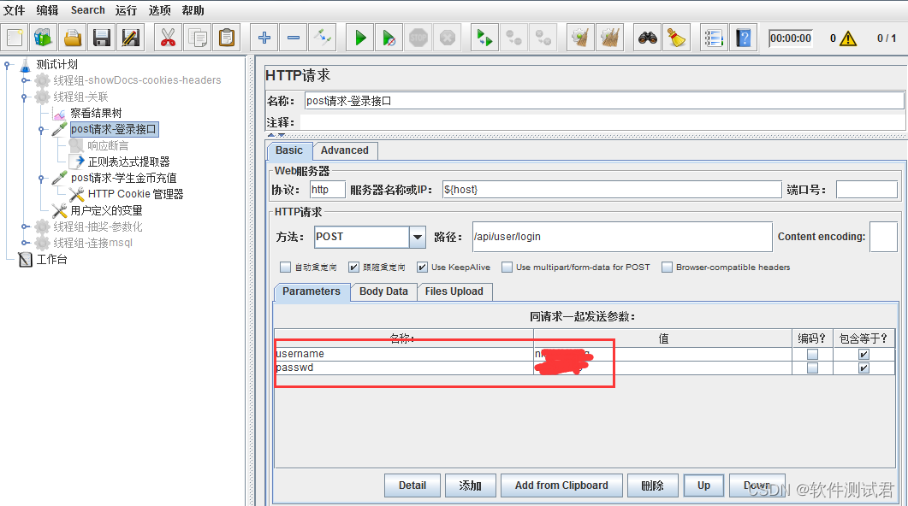Open the Templates icon in toolbar
908x506 pixels.
pyautogui.click(x=44, y=38)
